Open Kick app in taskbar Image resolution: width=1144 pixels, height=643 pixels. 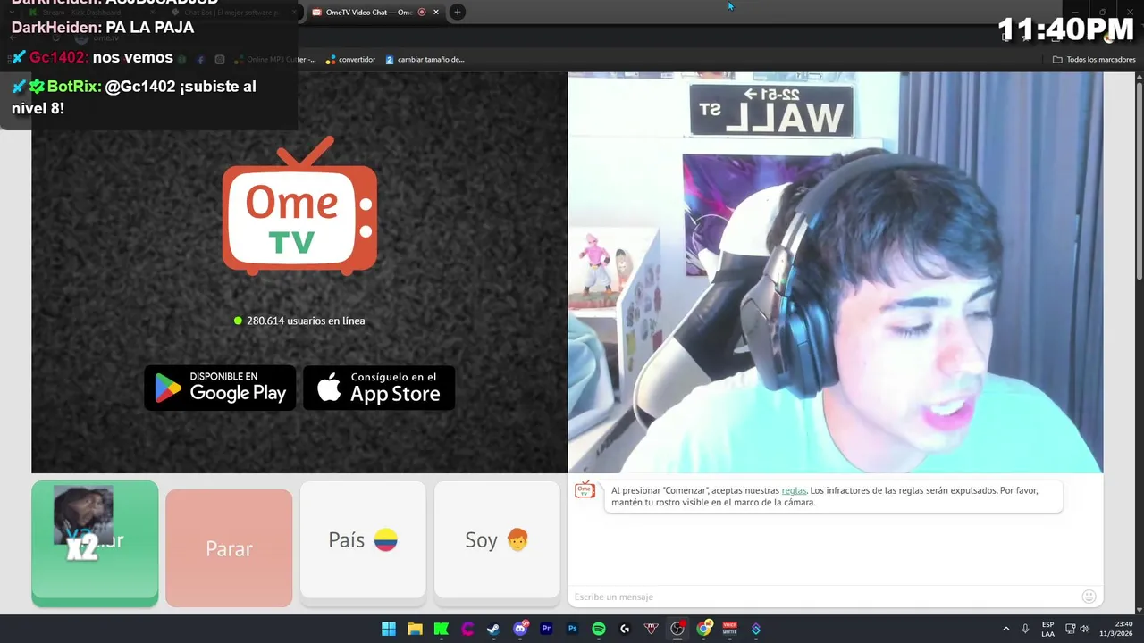pos(442,629)
